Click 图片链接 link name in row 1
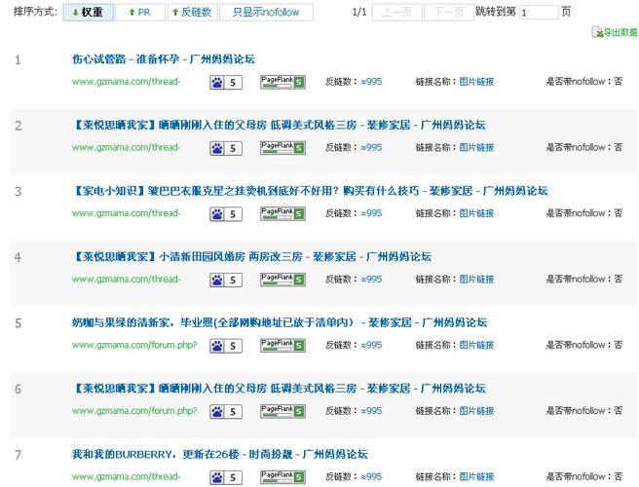 pos(476,82)
